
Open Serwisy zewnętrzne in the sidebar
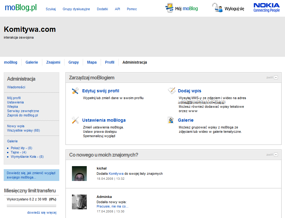(x=23, y=111)
